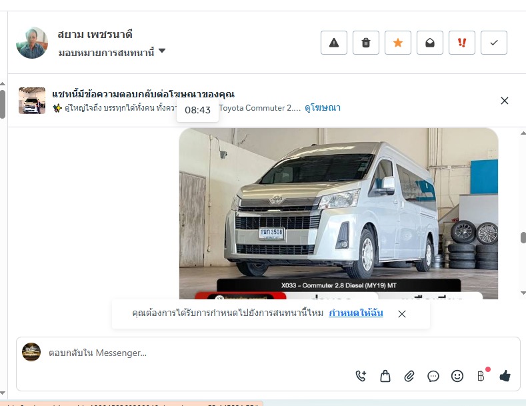Click page avatar beside reply box
Image resolution: width=526 pixels, height=406 pixels.
(31, 352)
